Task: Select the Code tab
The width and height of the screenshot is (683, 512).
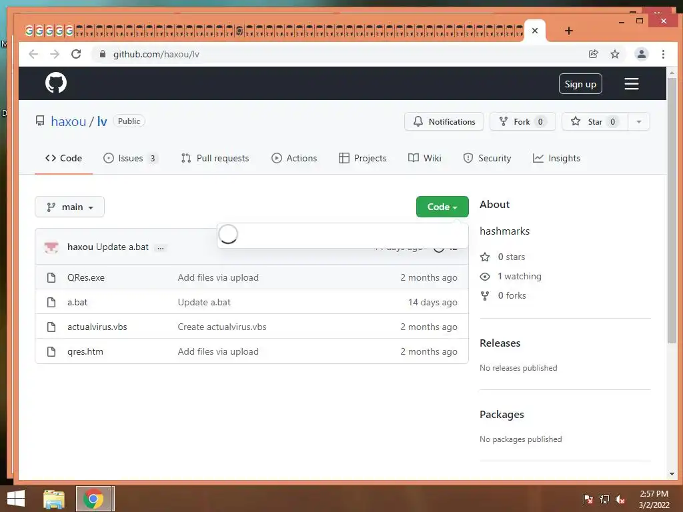Action: coord(63,158)
